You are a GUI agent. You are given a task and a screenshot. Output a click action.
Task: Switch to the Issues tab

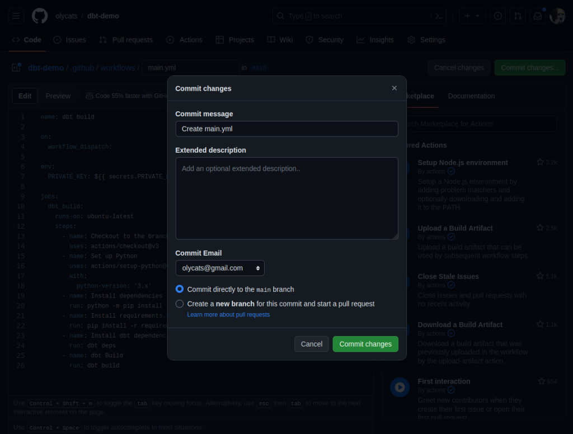click(70, 40)
